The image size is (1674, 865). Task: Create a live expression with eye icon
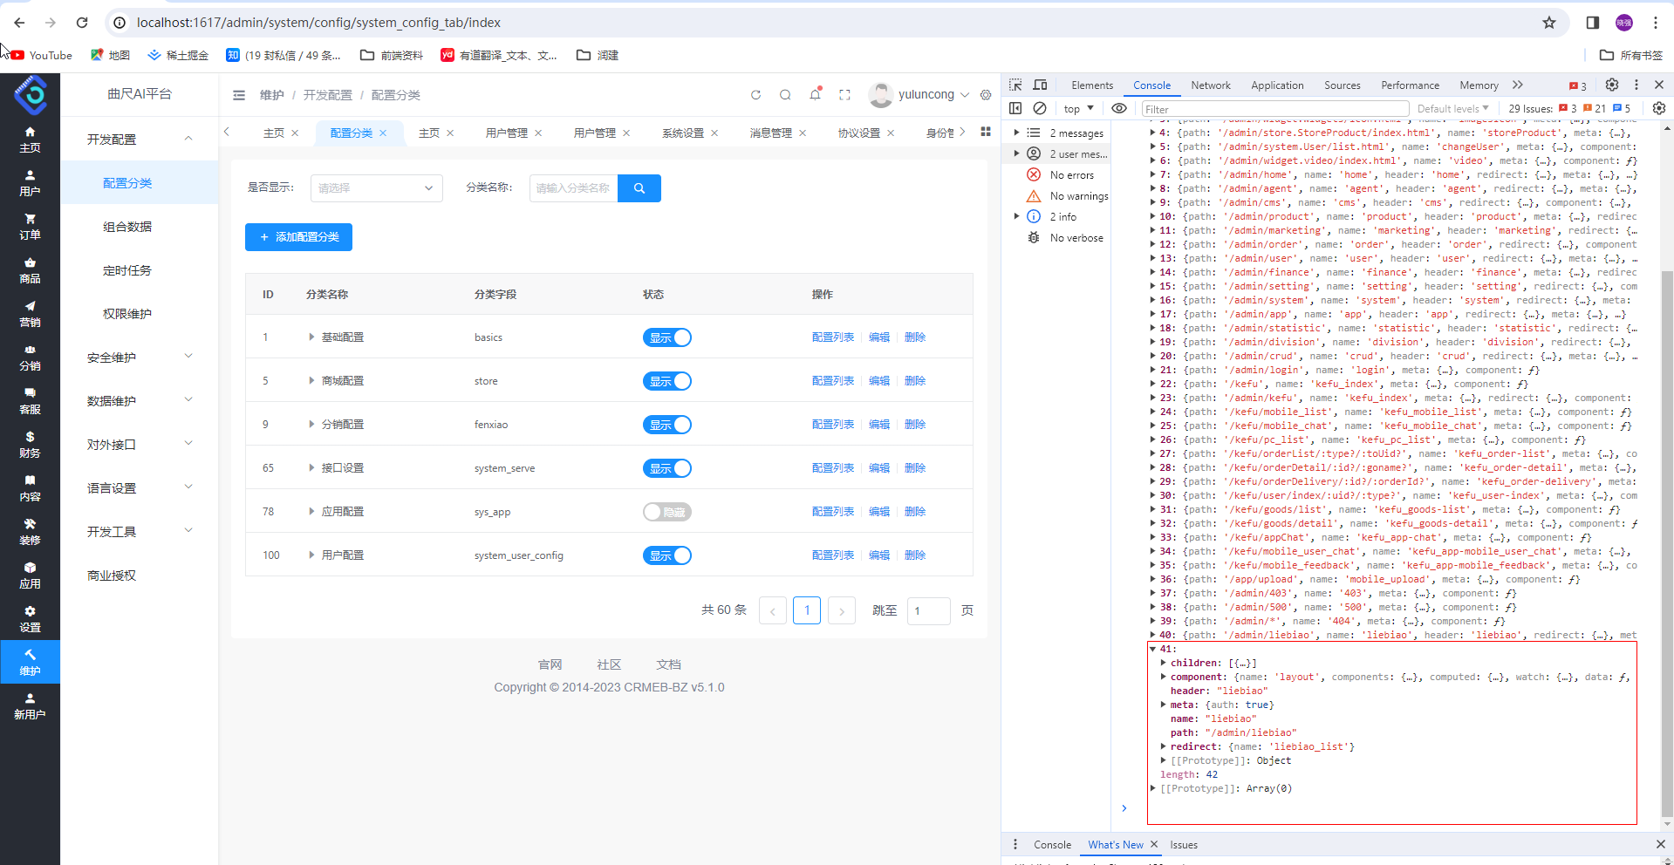pos(1119,108)
